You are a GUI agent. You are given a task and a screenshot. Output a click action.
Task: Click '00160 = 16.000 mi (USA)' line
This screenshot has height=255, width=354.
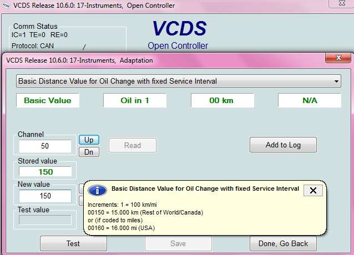(121, 228)
